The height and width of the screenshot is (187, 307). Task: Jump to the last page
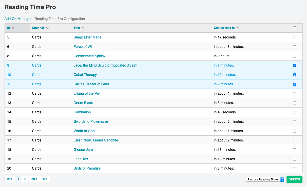tap(45, 179)
